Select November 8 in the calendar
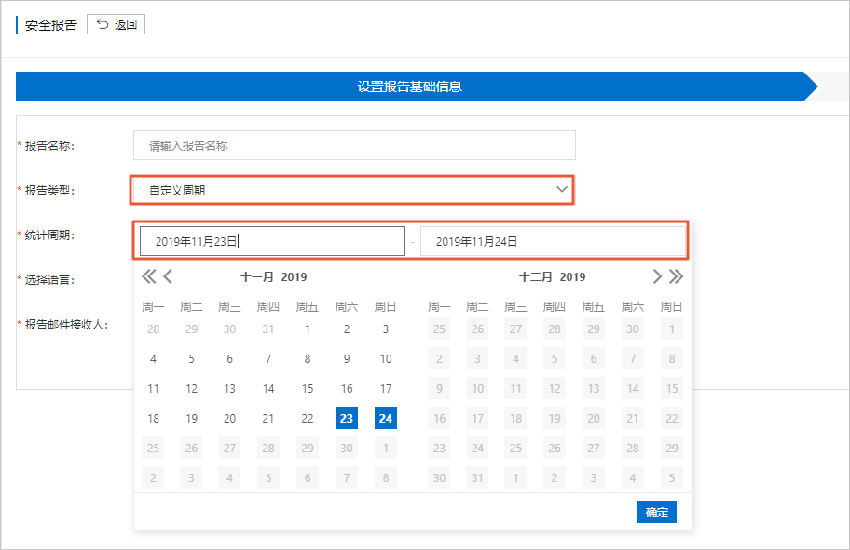The height and width of the screenshot is (550, 850). click(308, 358)
